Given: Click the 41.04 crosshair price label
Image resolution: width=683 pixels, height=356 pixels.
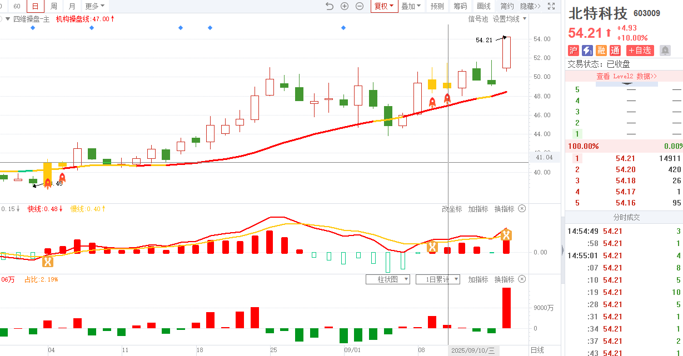Looking at the screenshot, I should point(544,157).
